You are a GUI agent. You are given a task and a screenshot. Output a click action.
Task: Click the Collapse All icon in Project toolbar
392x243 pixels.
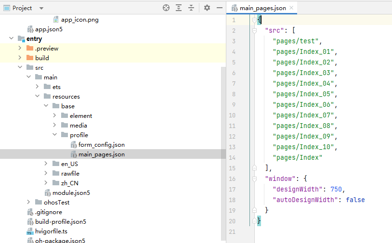(x=191, y=8)
